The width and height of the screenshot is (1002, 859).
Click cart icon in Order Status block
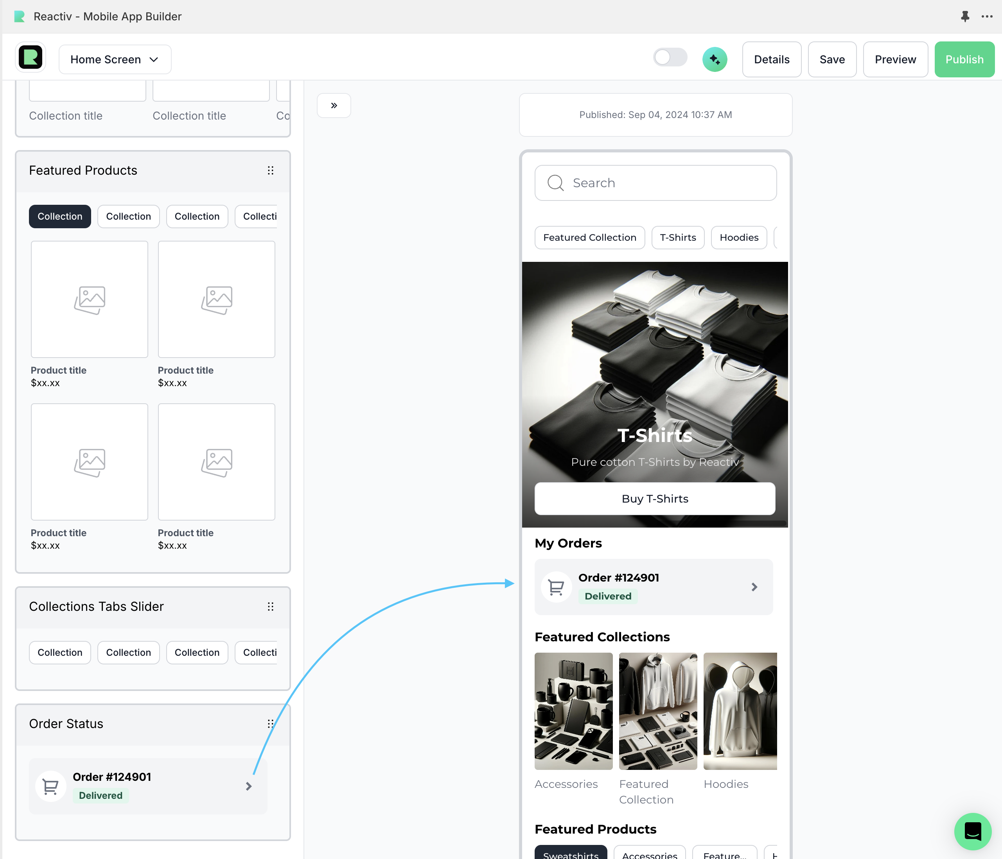click(51, 786)
